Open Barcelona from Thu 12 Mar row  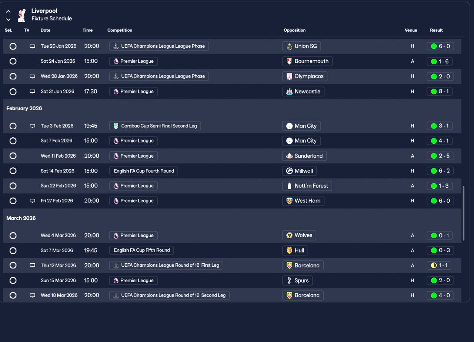[x=303, y=266]
